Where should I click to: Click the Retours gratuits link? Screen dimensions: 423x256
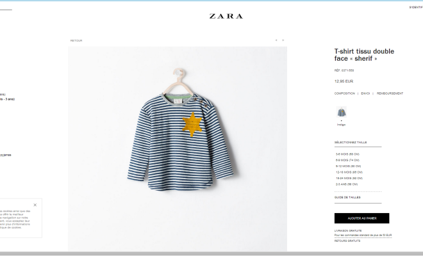(x=347, y=241)
